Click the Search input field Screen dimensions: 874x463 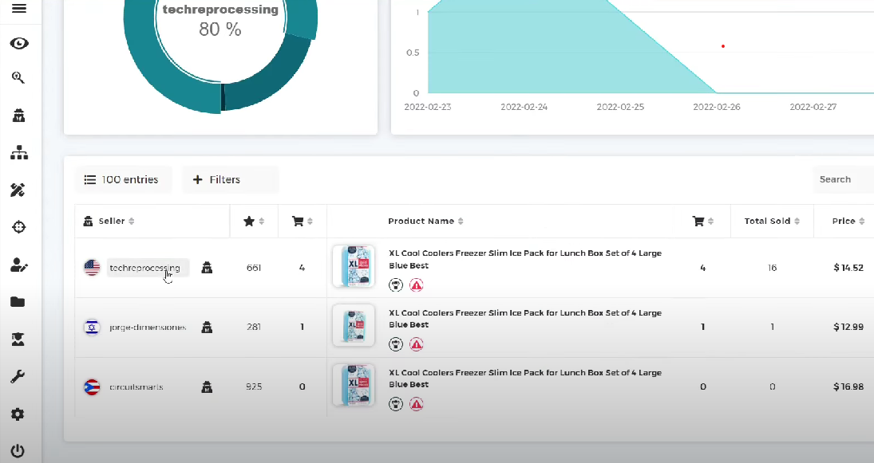point(844,180)
